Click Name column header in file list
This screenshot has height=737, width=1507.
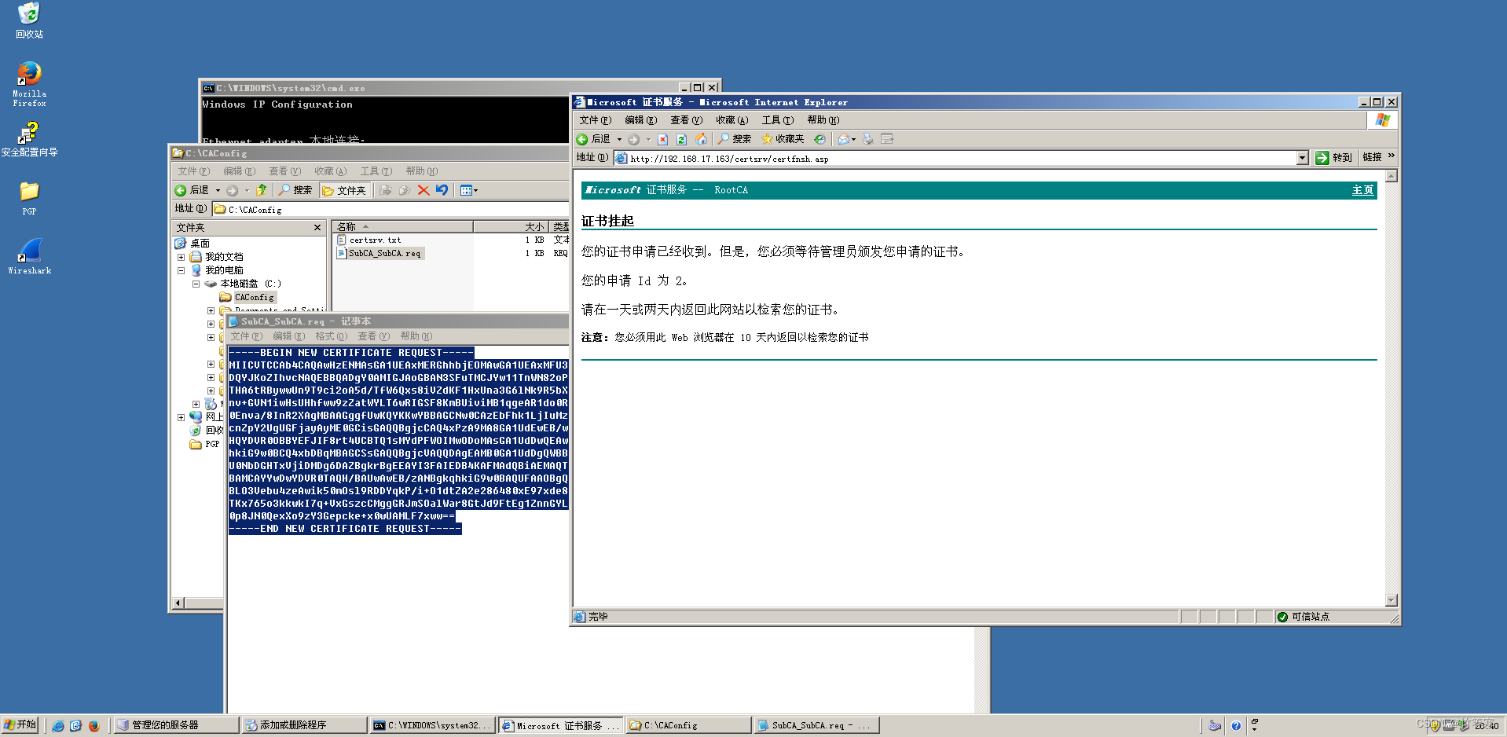point(403,227)
